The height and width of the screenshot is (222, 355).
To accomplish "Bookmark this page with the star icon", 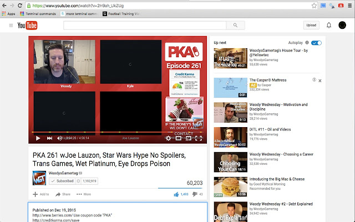I will click(x=314, y=6).
